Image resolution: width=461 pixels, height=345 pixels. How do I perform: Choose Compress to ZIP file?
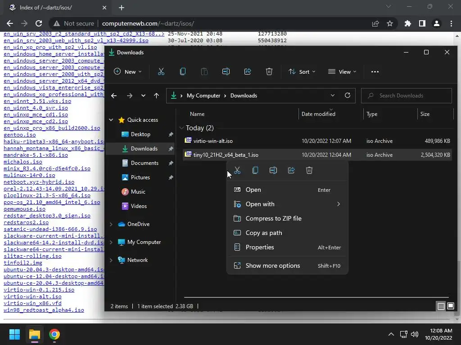(x=287, y=219)
